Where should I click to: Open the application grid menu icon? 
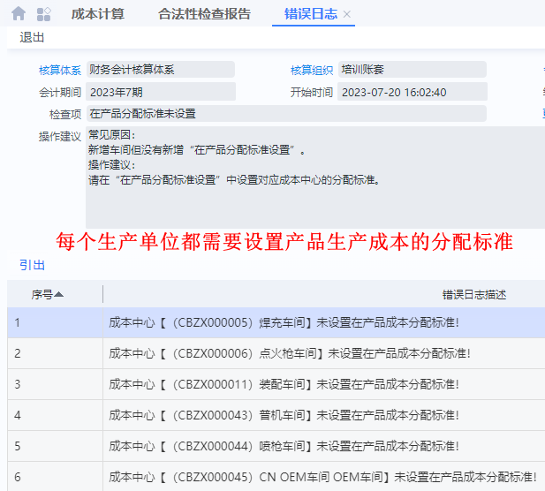coord(43,14)
